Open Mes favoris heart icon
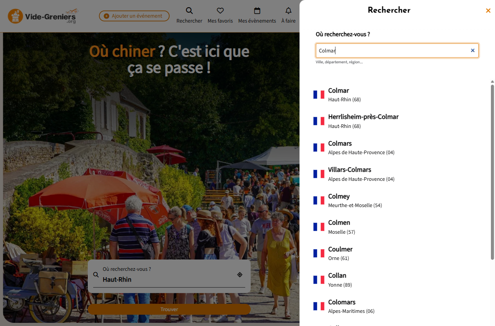The height and width of the screenshot is (326, 495). point(220,11)
